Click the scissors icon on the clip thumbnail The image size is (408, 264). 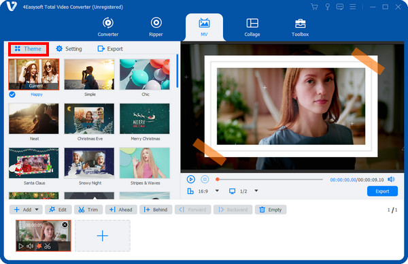point(48,246)
